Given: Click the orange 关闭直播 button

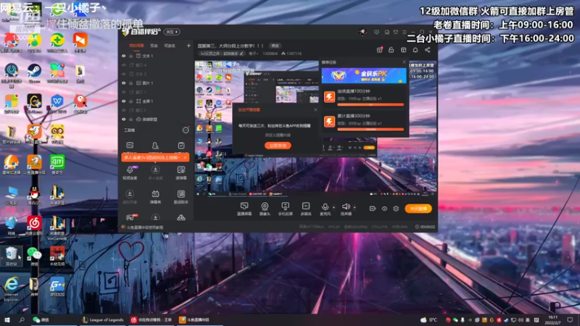Looking at the screenshot, I should click(x=418, y=209).
